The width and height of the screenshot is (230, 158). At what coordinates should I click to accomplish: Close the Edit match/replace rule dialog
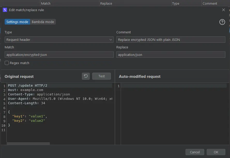coord(223,10)
